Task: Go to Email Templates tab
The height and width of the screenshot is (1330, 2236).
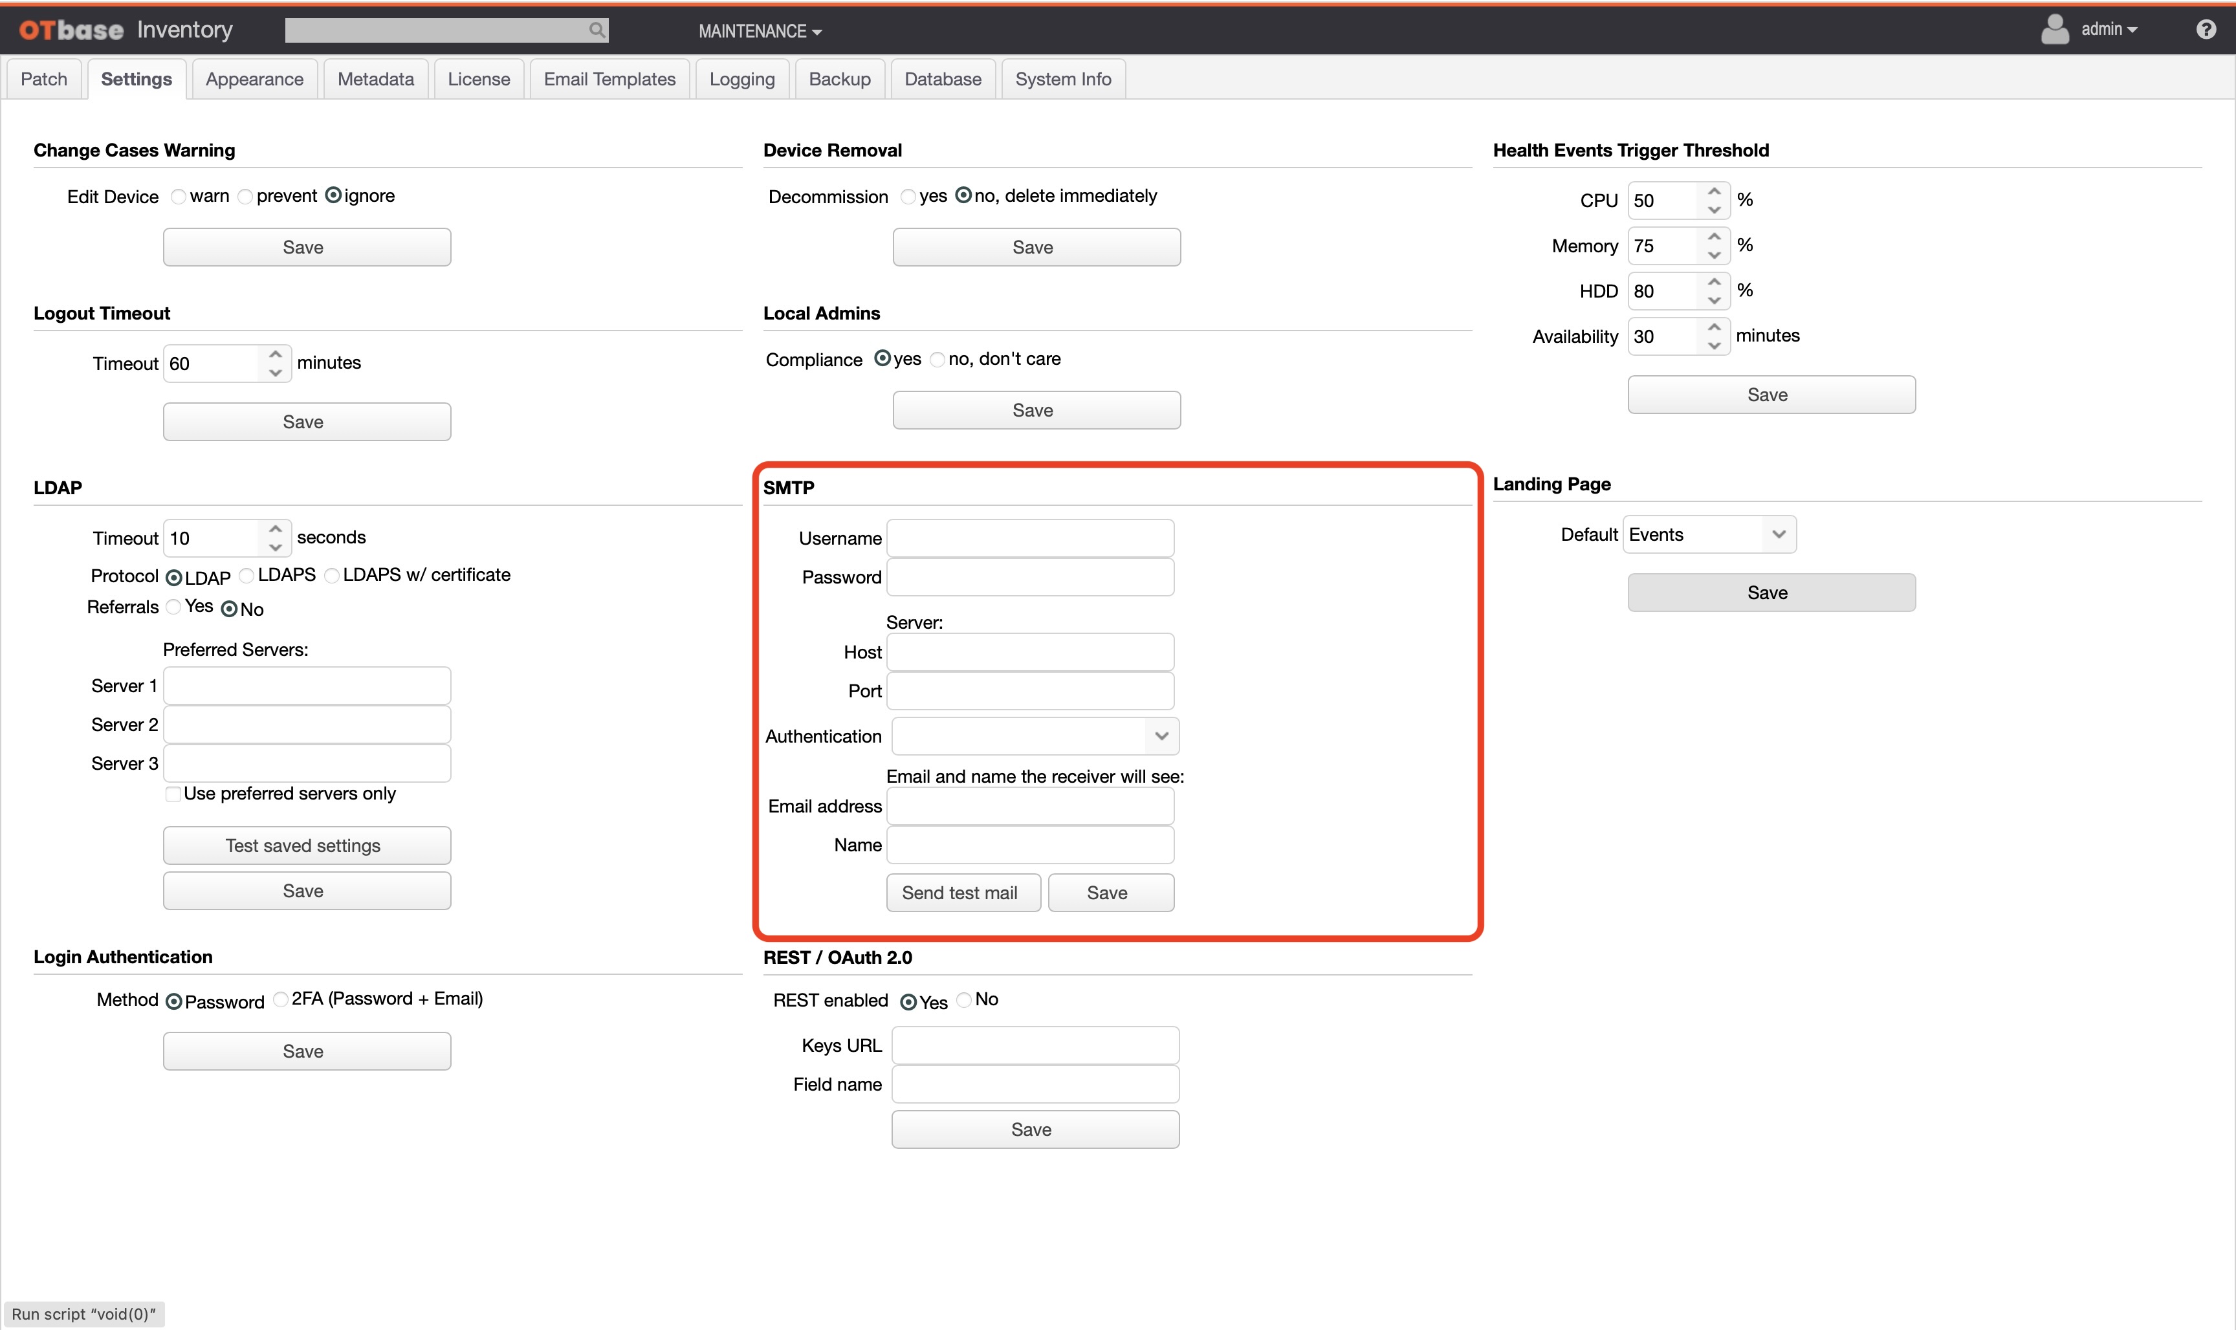Action: (609, 79)
